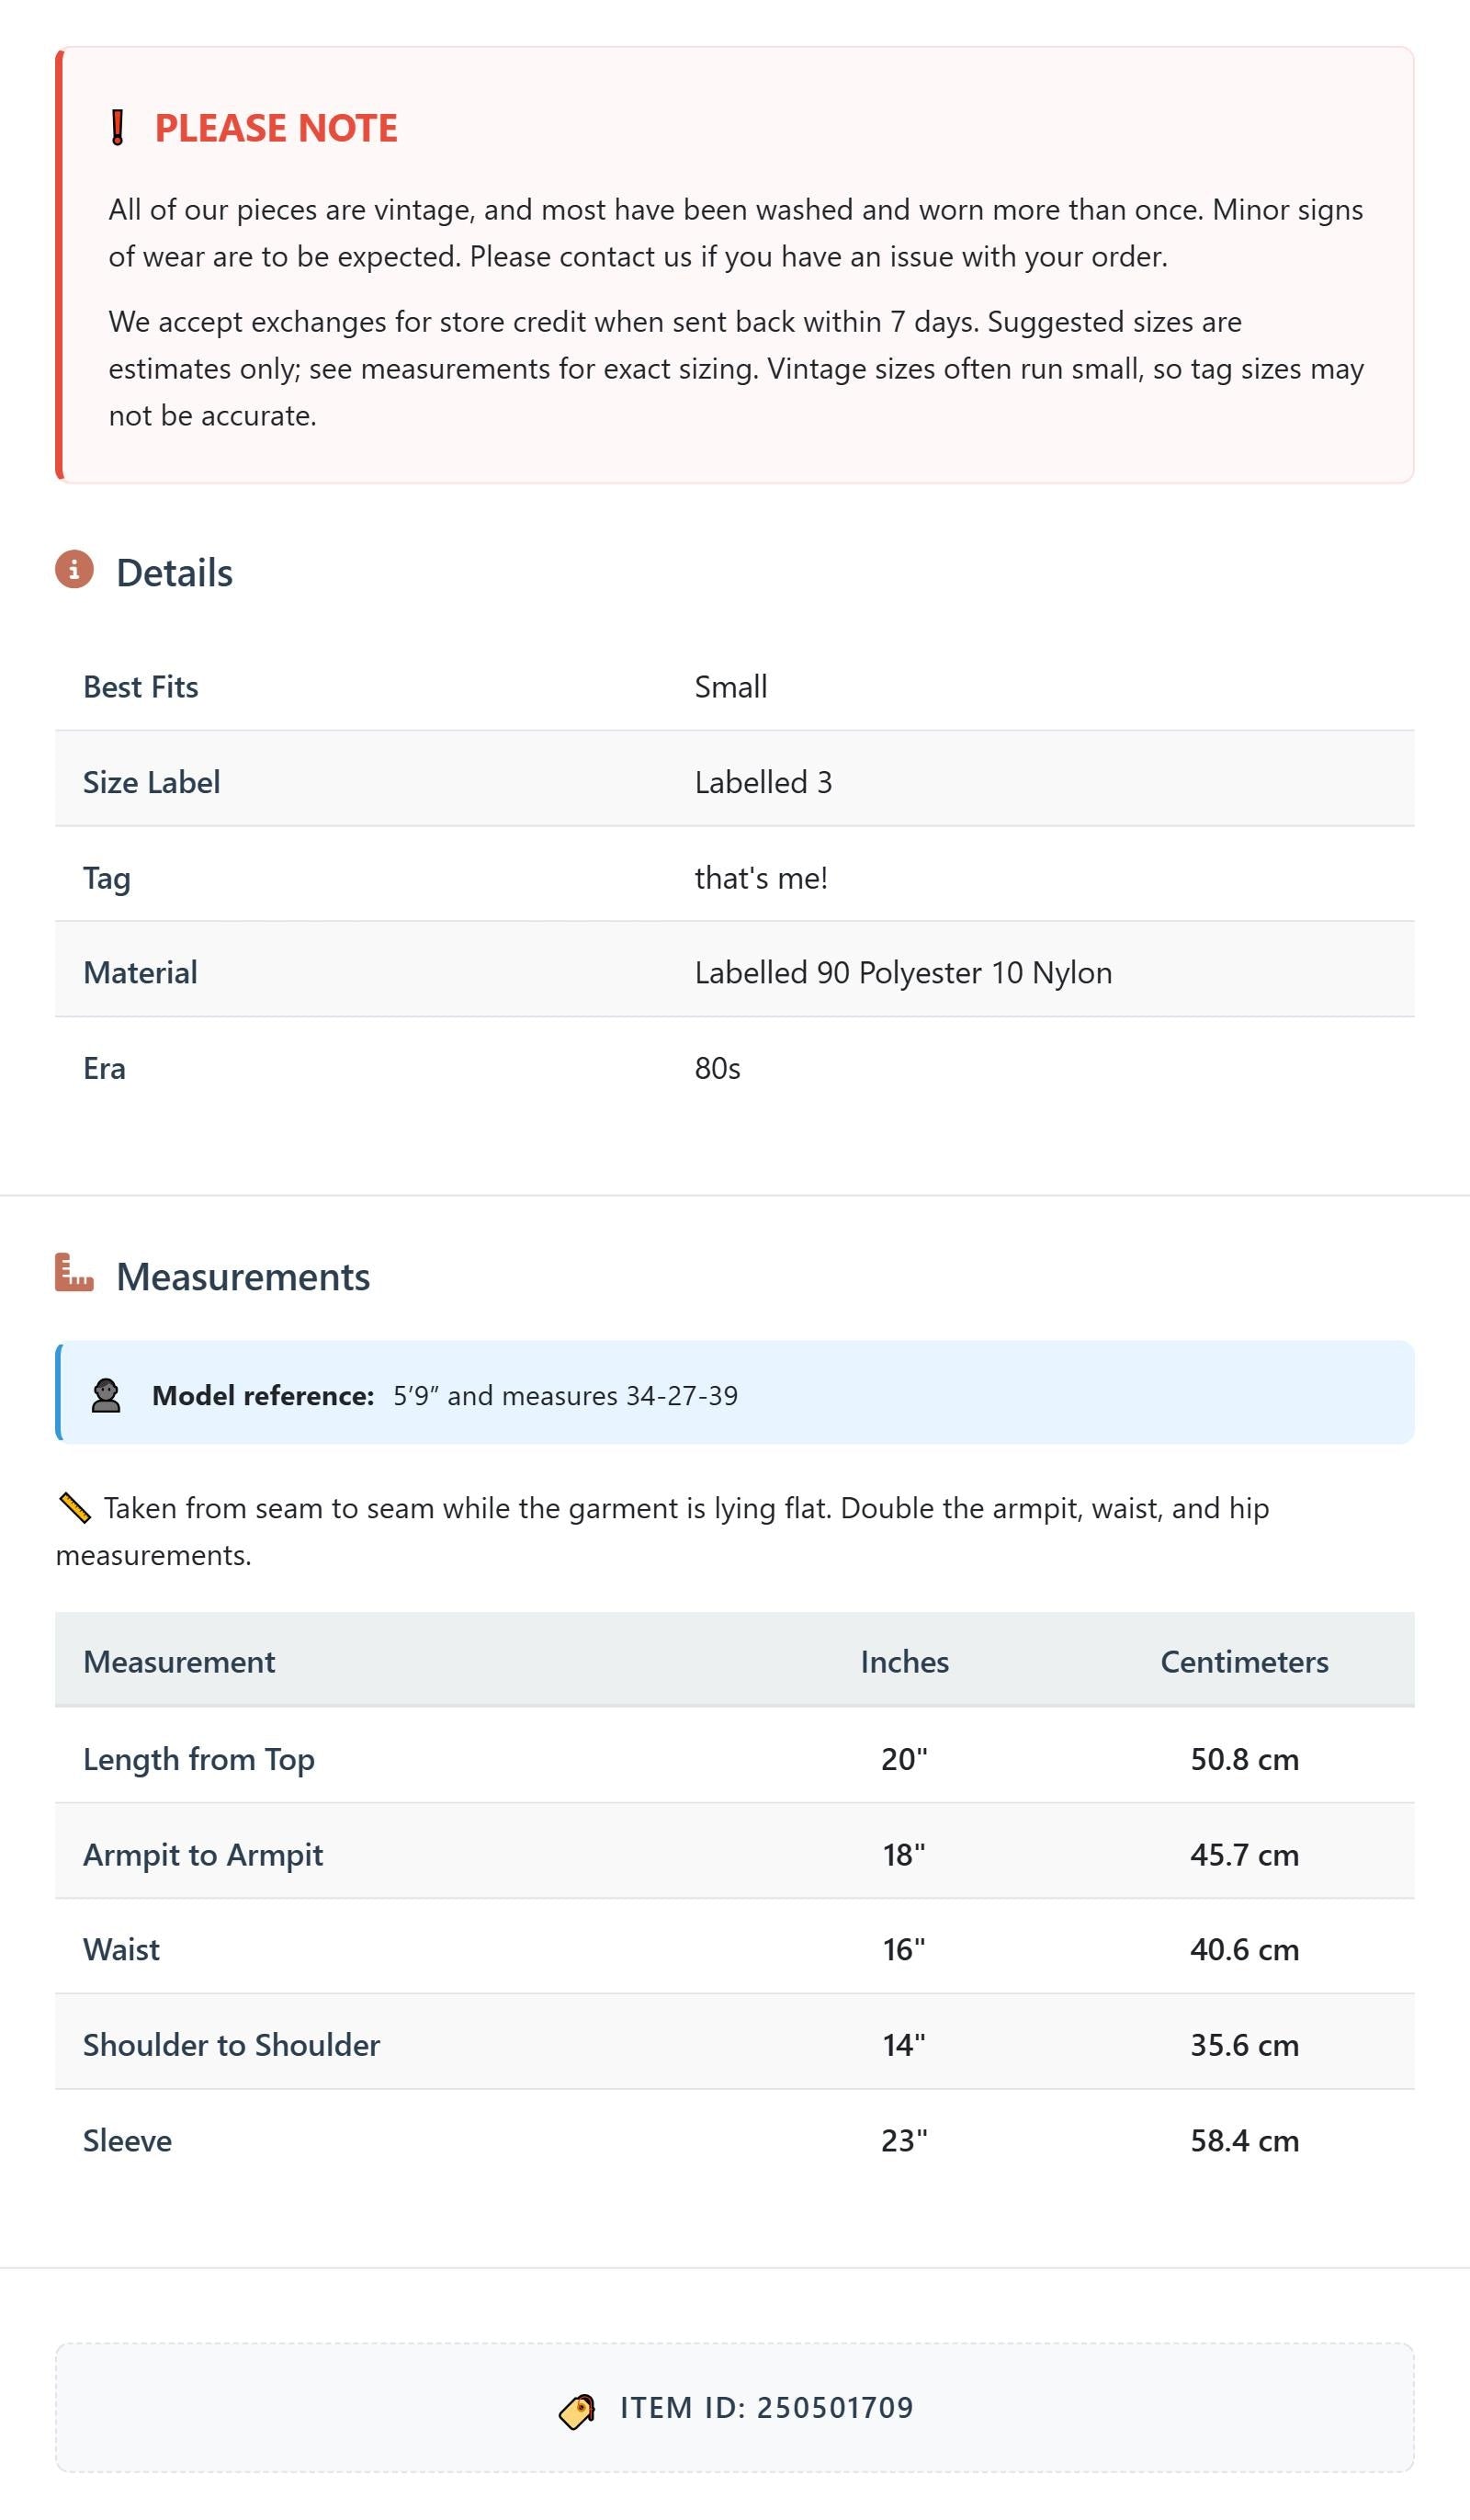Select the Armpit to Armpit row

coord(735,1854)
